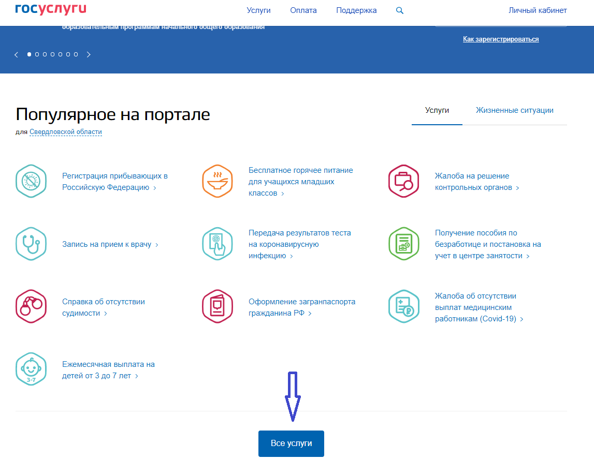594x474 pixels.
Task: Click the Все услуги button
Action: tap(292, 443)
